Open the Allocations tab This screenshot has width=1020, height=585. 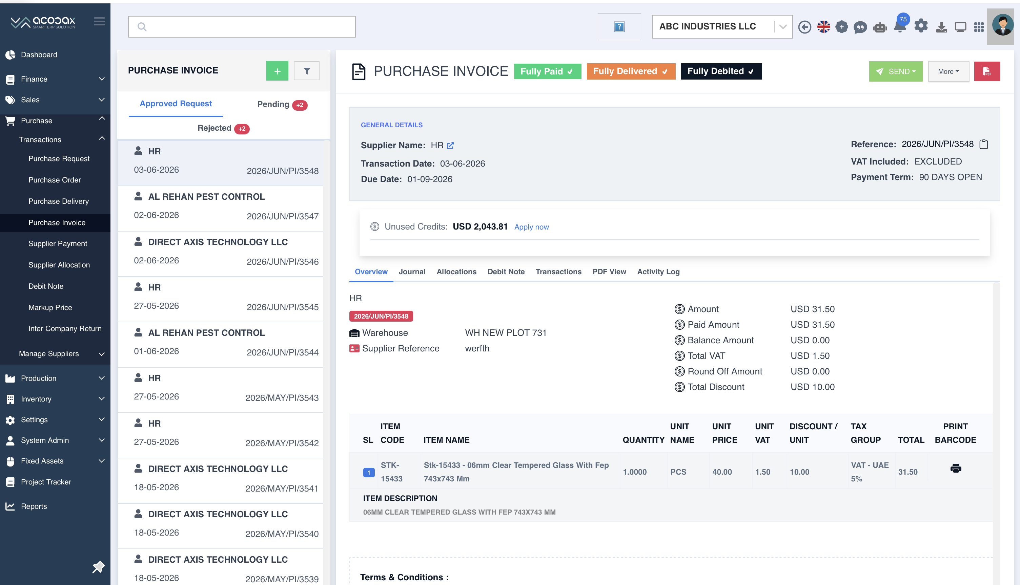tap(456, 272)
